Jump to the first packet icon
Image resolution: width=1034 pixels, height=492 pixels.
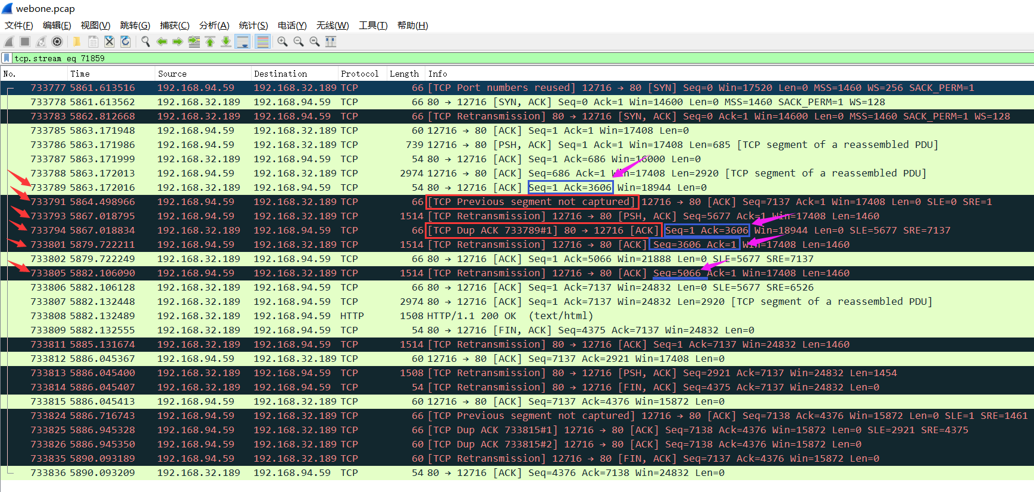(210, 42)
